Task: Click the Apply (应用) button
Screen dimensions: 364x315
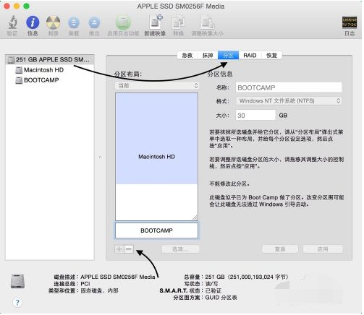Action: pos(323,249)
